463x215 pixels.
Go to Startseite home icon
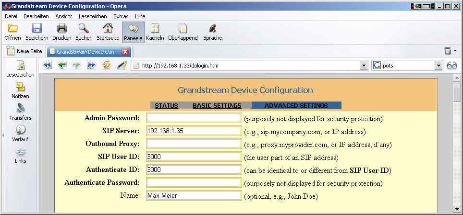108,29
